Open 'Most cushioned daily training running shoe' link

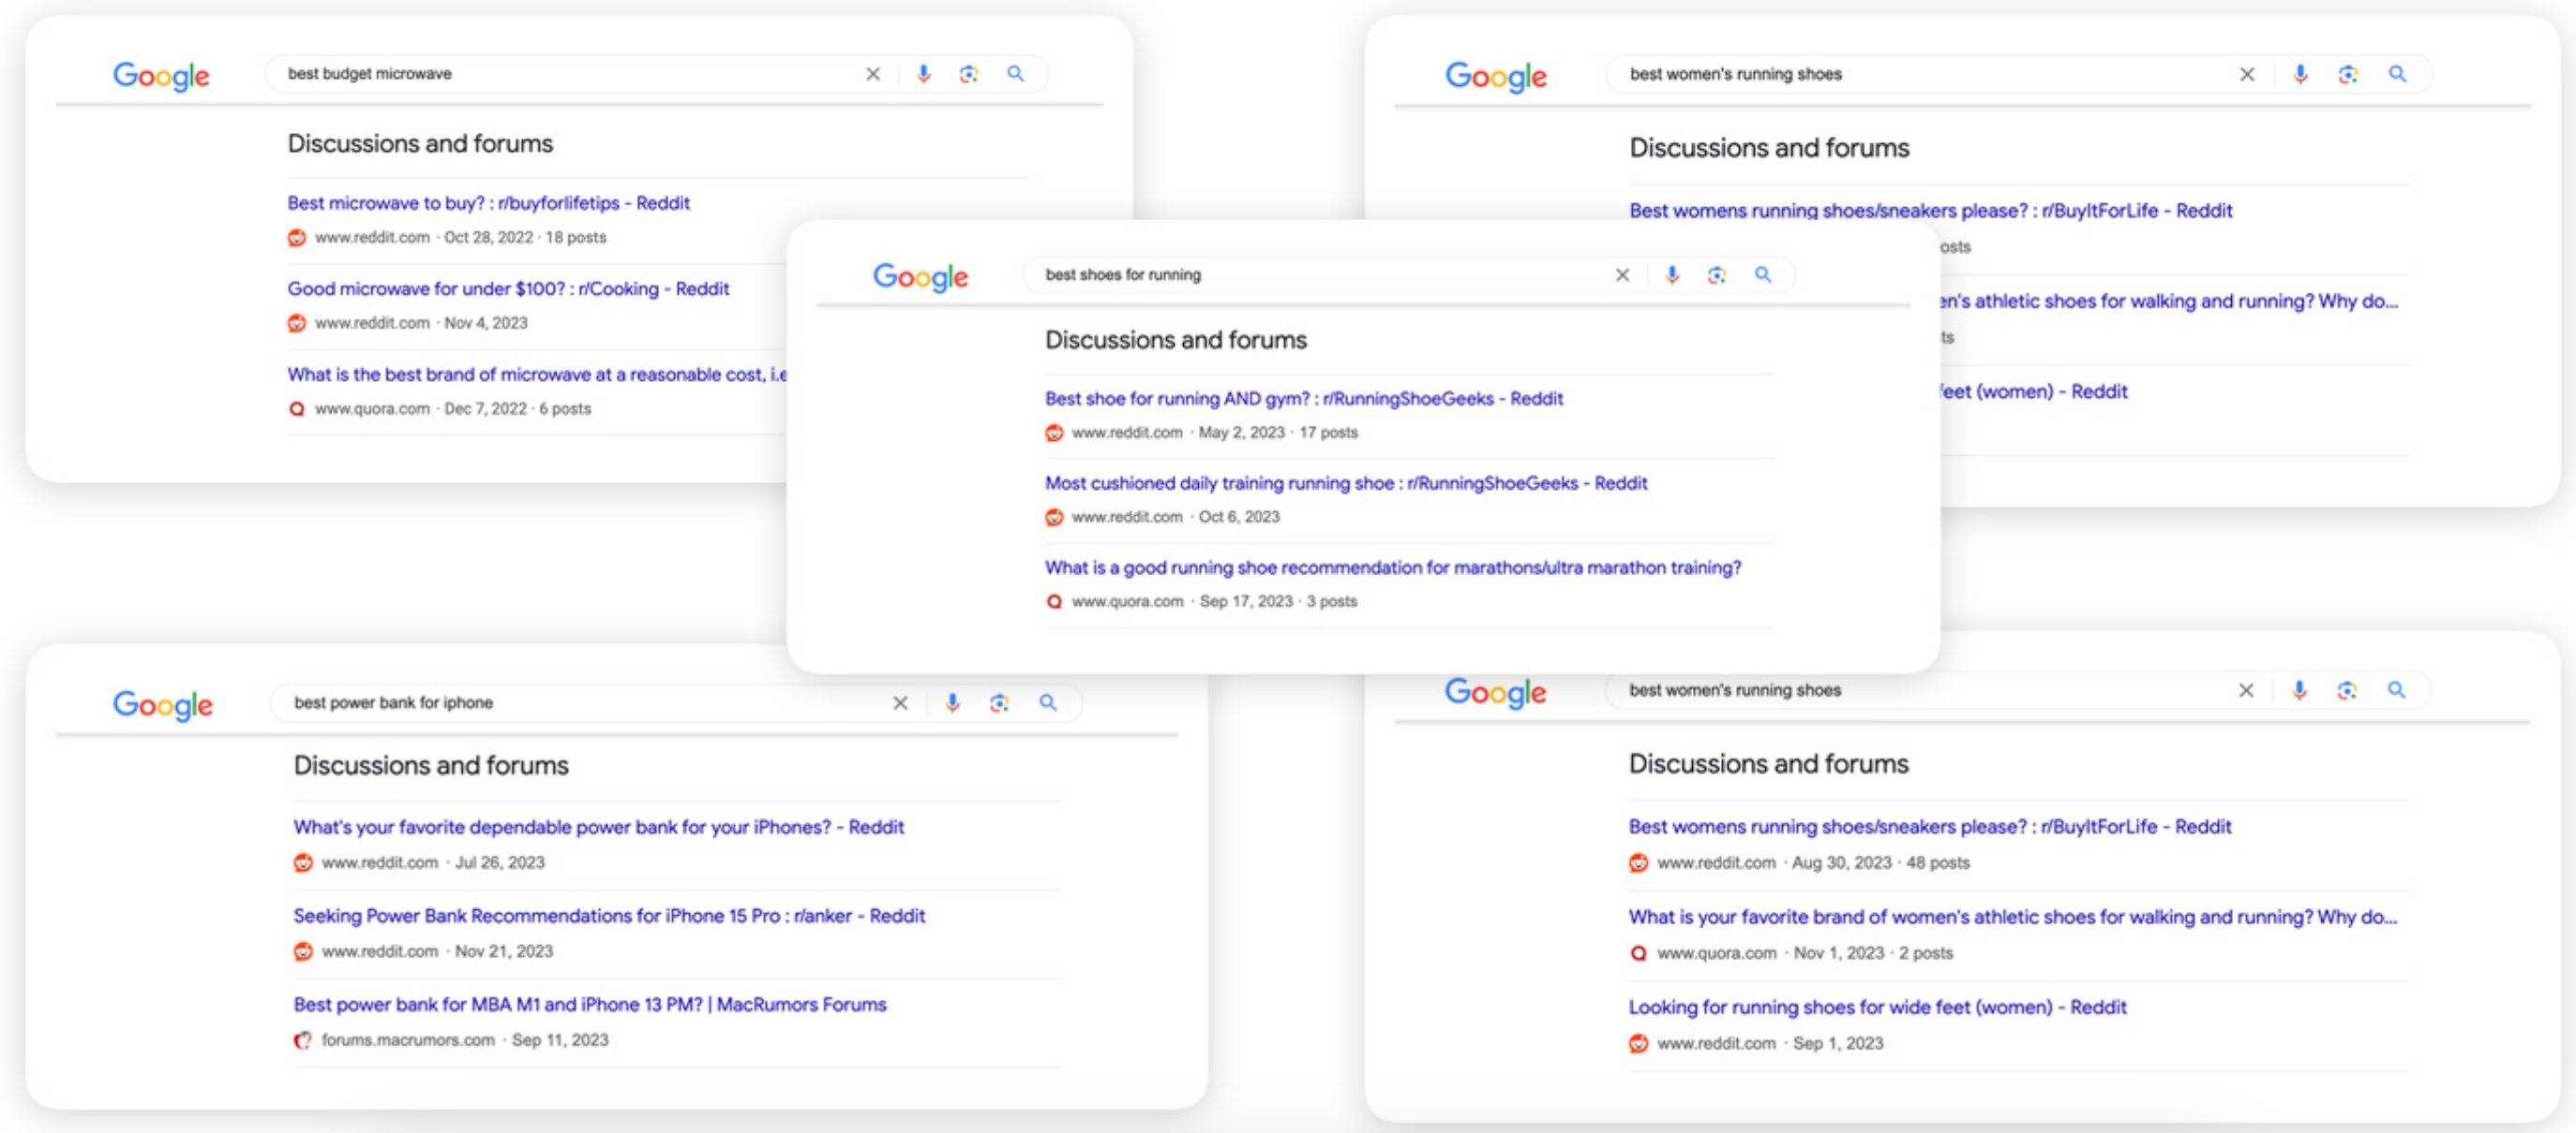click(1346, 483)
